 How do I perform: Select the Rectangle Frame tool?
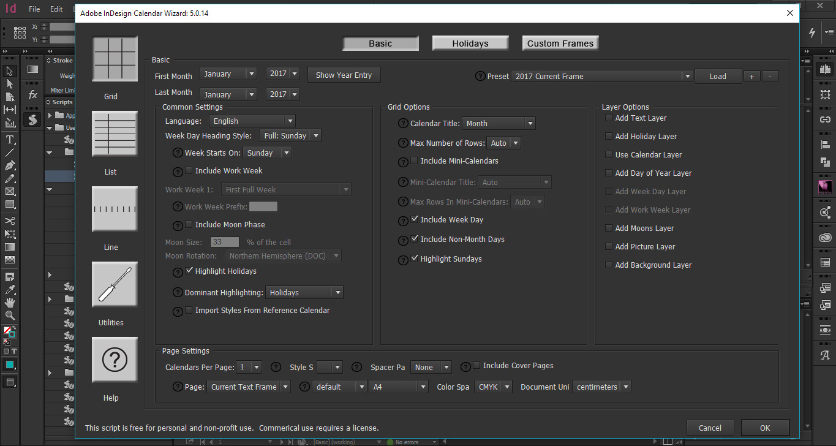click(10, 192)
